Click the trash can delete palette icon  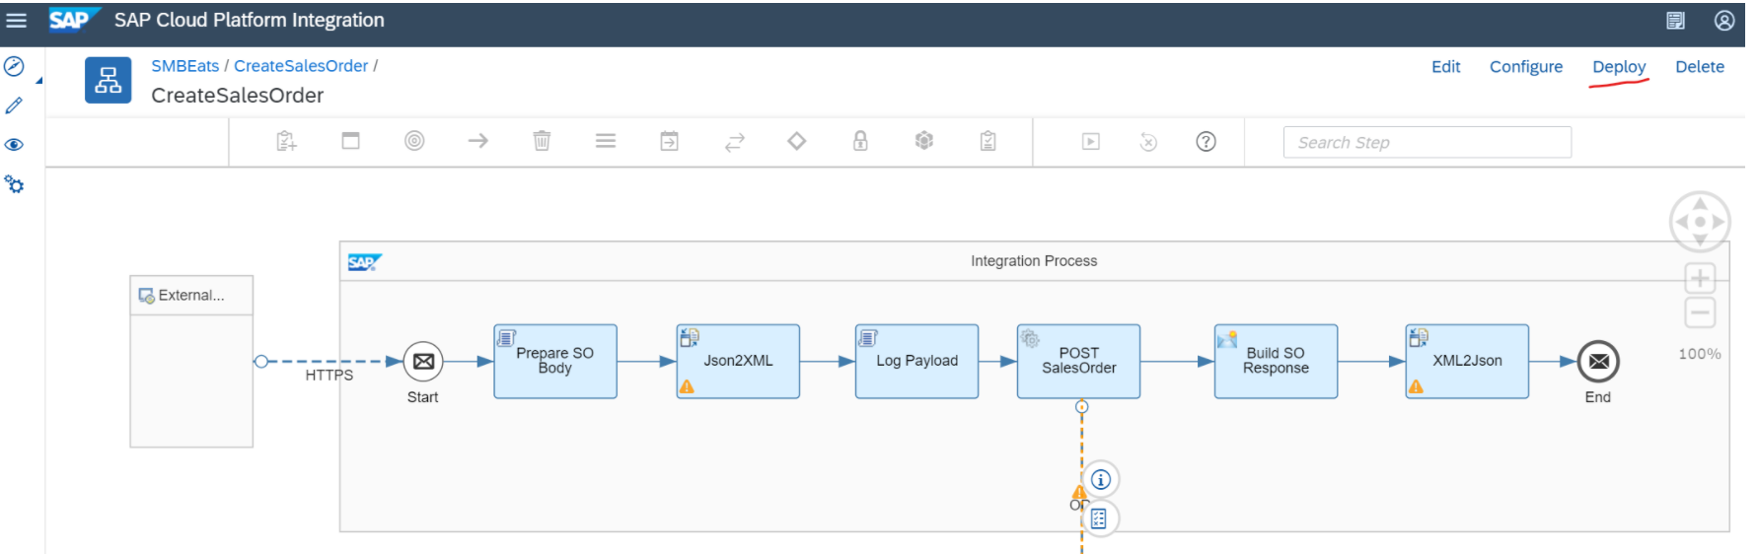pyautogui.click(x=542, y=141)
